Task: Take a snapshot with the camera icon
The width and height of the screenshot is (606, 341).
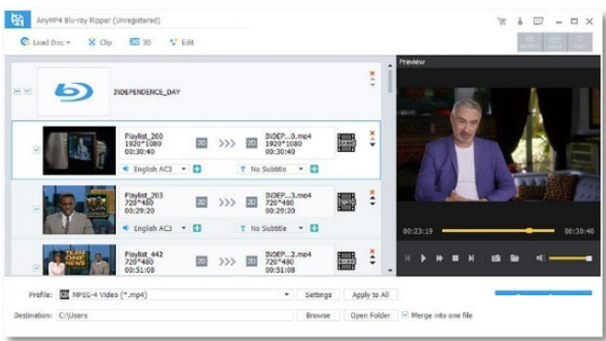Action: tap(496, 258)
